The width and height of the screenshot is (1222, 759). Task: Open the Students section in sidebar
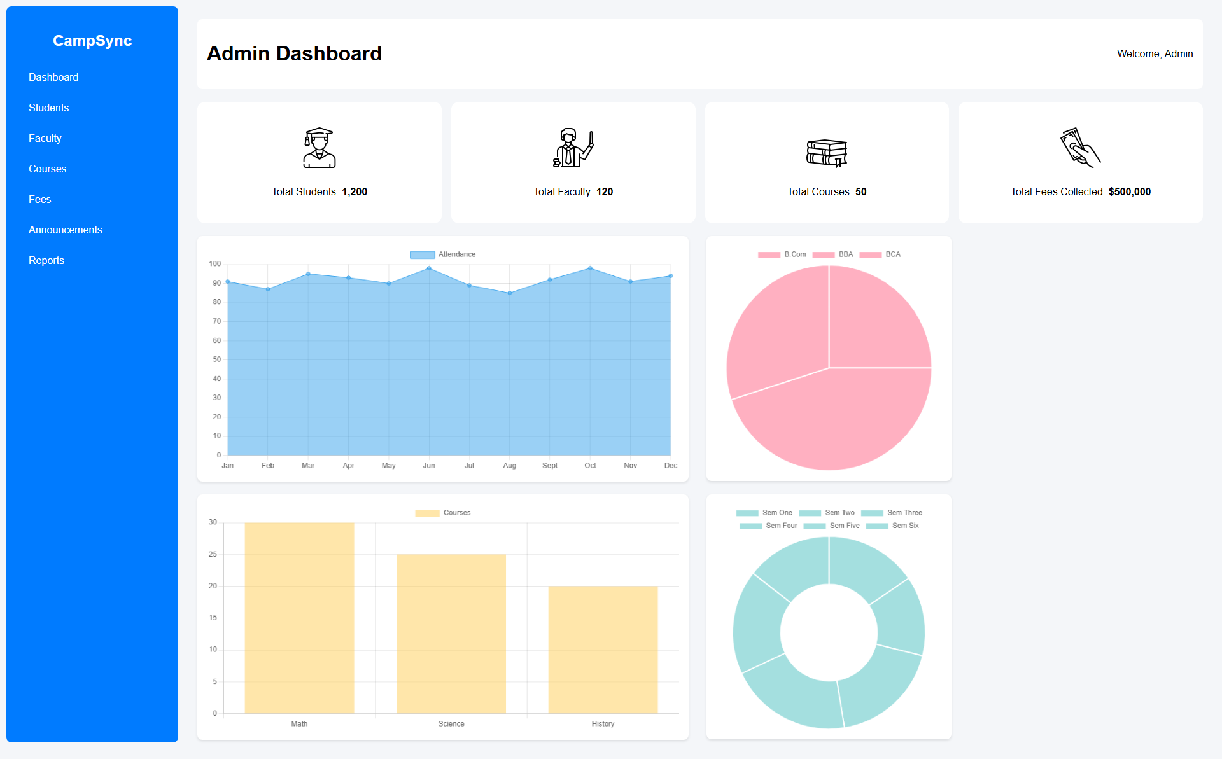pyautogui.click(x=49, y=108)
